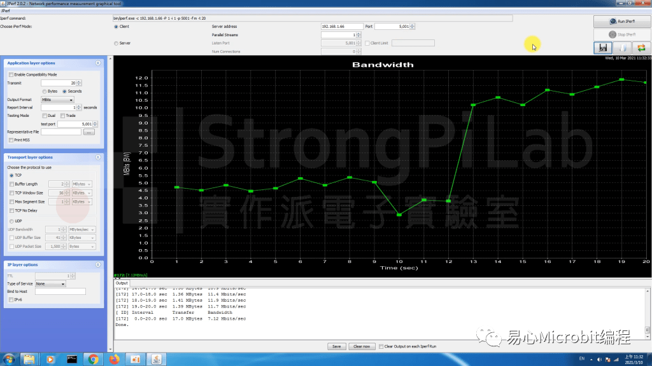
Task: Tick the Dual testing mode checkbox
Action: point(45,116)
